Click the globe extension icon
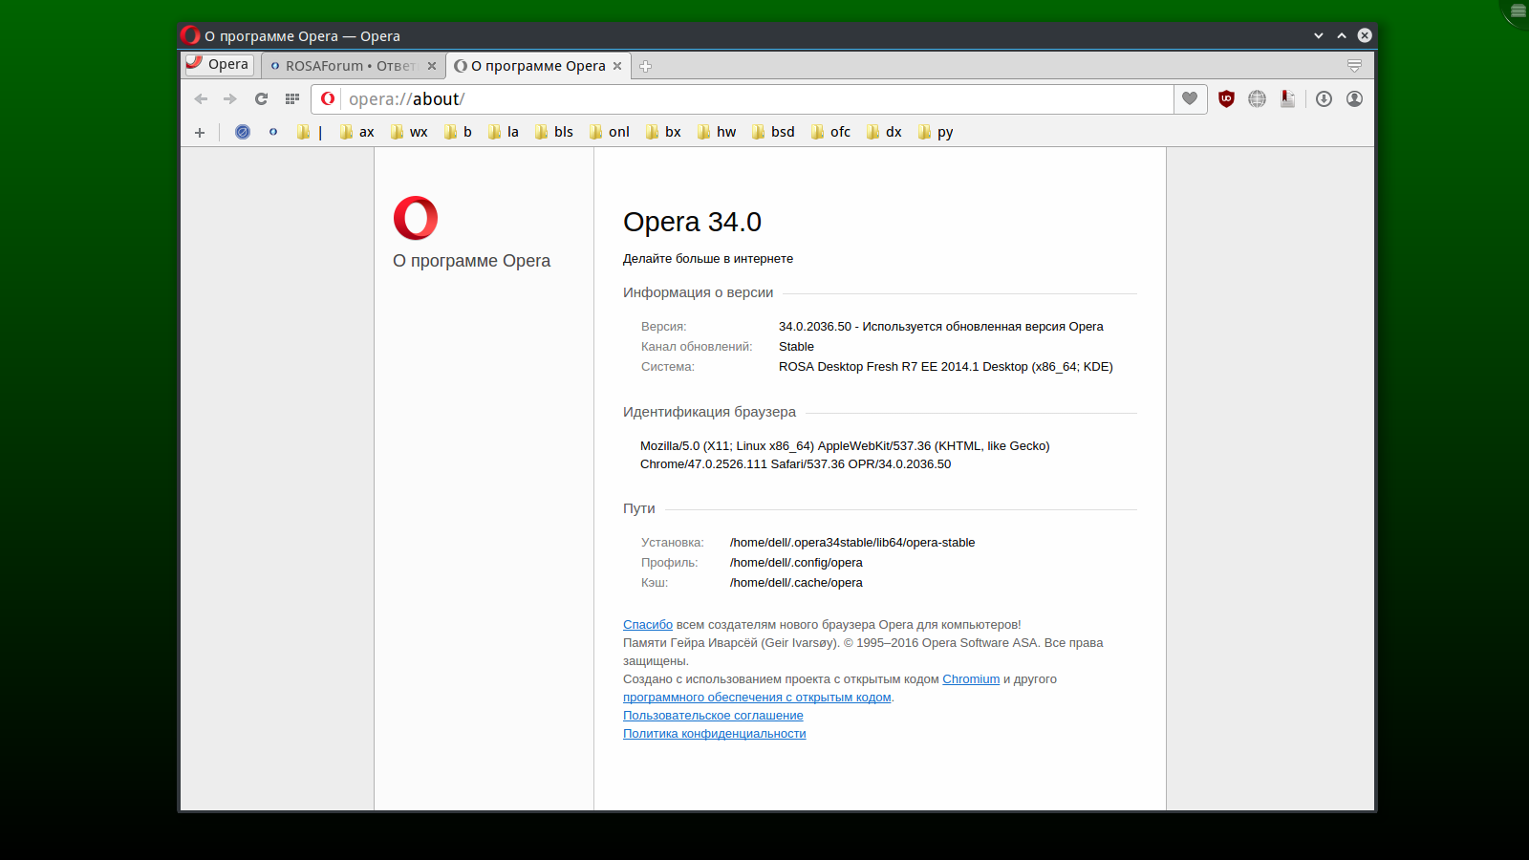1529x860 pixels. tap(1257, 98)
